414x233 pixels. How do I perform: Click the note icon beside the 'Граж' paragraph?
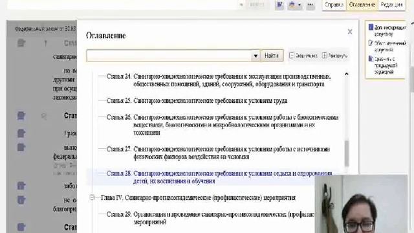(x=21, y=133)
